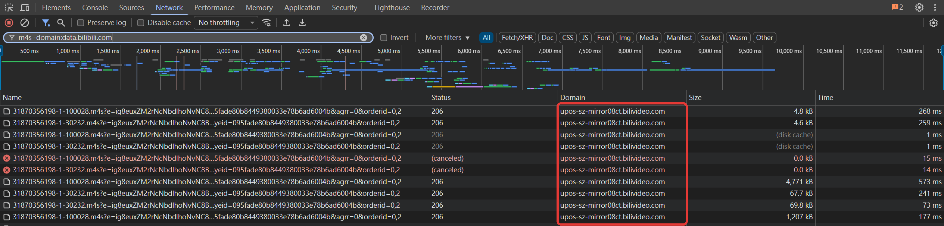Open DevTools settings gear
The image size is (944, 226).
click(x=919, y=7)
